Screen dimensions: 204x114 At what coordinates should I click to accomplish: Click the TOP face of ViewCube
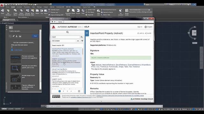tap(194, 33)
